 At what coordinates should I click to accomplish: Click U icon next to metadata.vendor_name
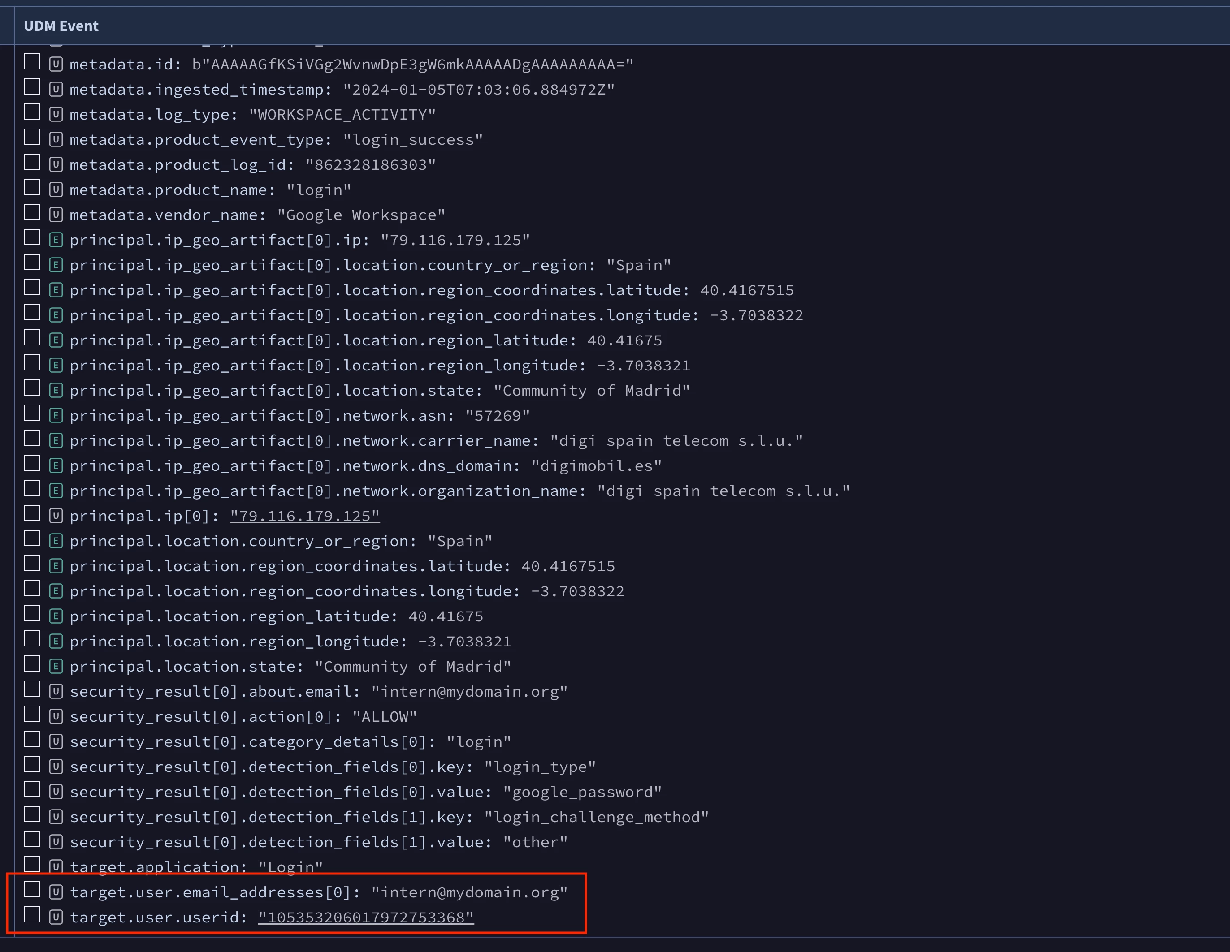click(x=56, y=215)
